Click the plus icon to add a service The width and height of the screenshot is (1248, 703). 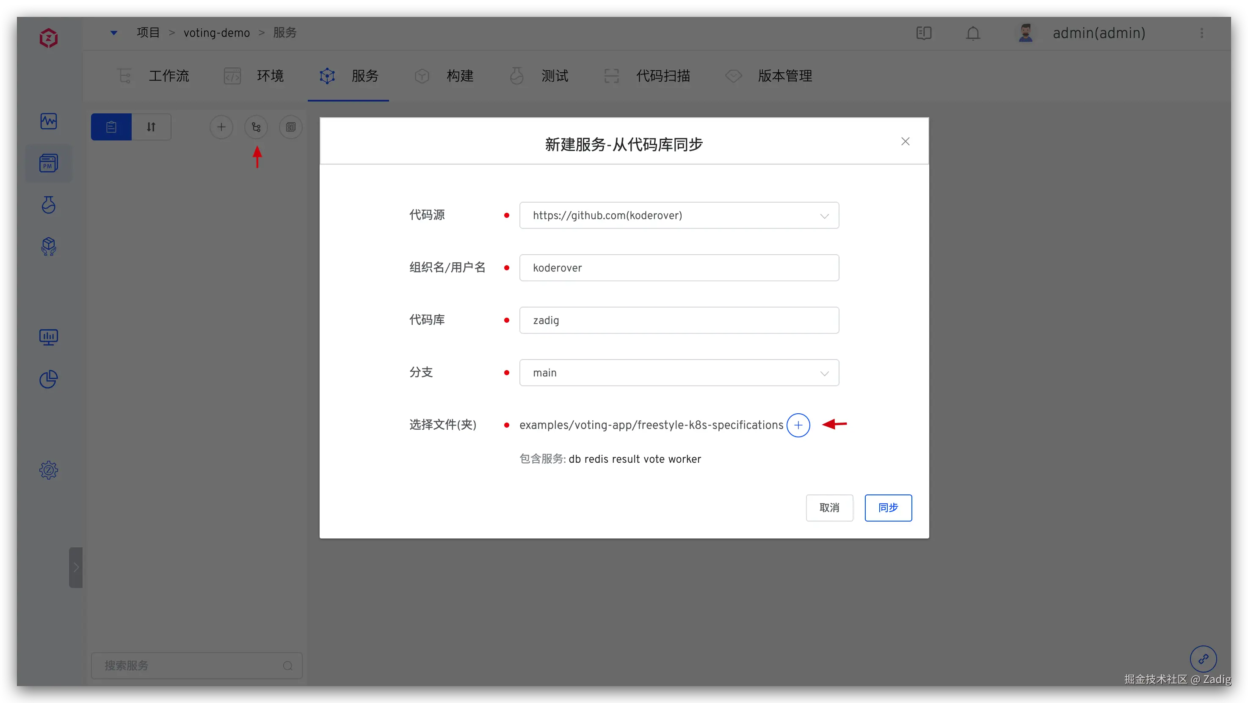point(221,127)
